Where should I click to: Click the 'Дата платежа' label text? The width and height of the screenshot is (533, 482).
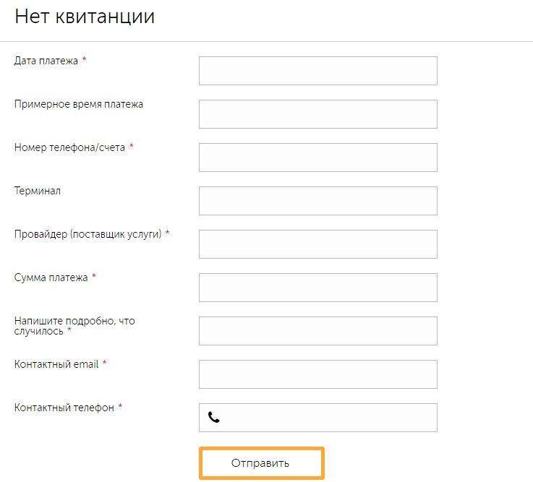click(x=46, y=61)
